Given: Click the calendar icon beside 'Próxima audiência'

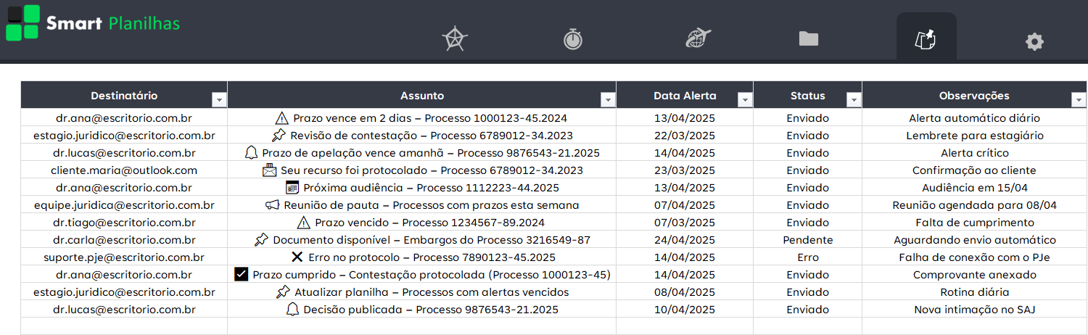Looking at the screenshot, I should pos(292,188).
